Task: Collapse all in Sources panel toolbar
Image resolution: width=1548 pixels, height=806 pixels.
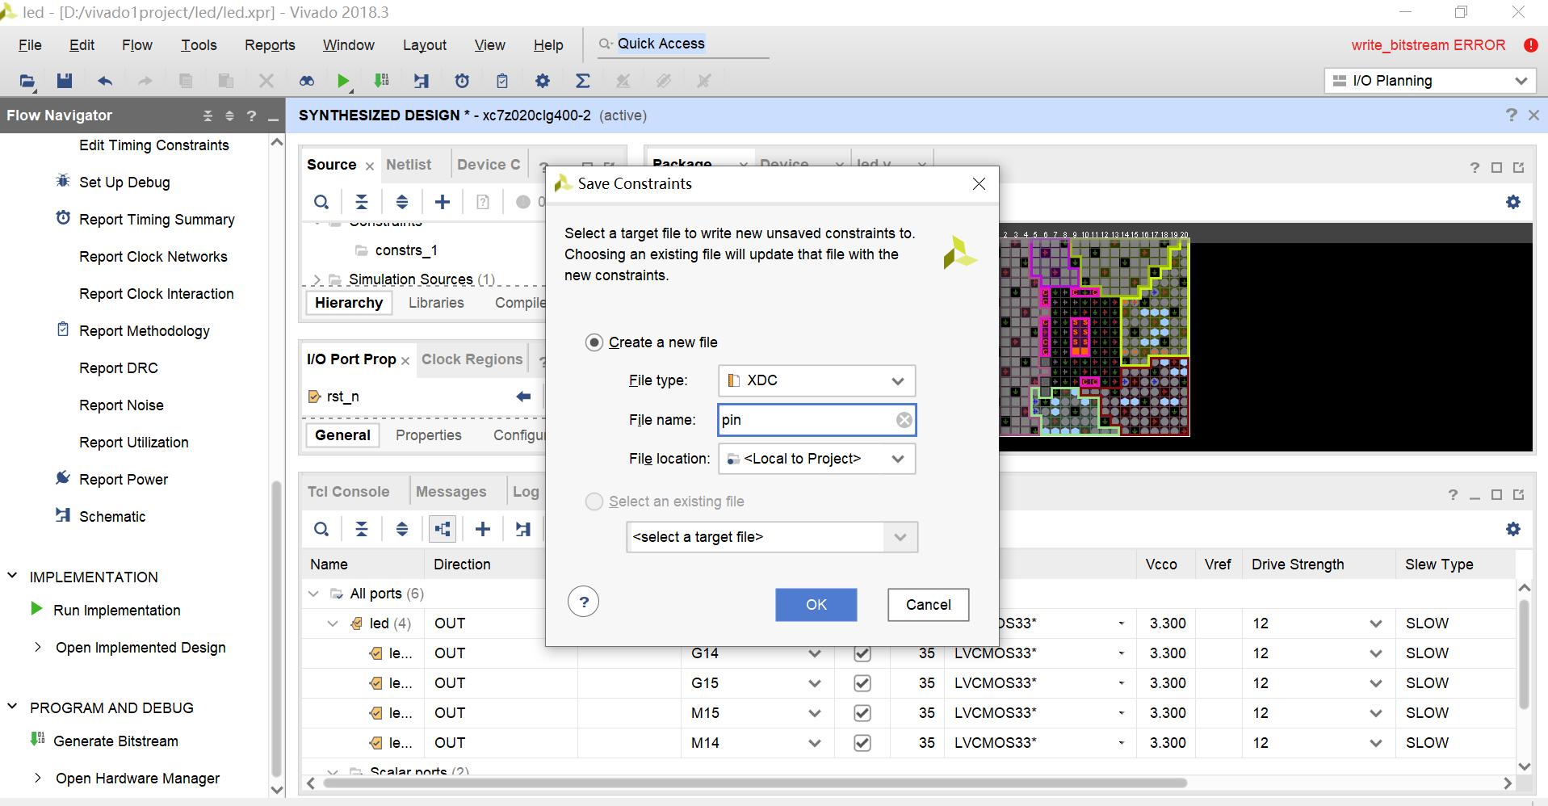Action: [x=362, y=202]
